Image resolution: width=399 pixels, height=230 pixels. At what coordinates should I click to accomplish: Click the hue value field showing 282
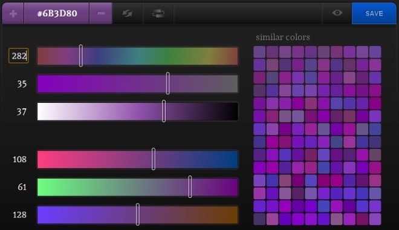tap(19, 56)
